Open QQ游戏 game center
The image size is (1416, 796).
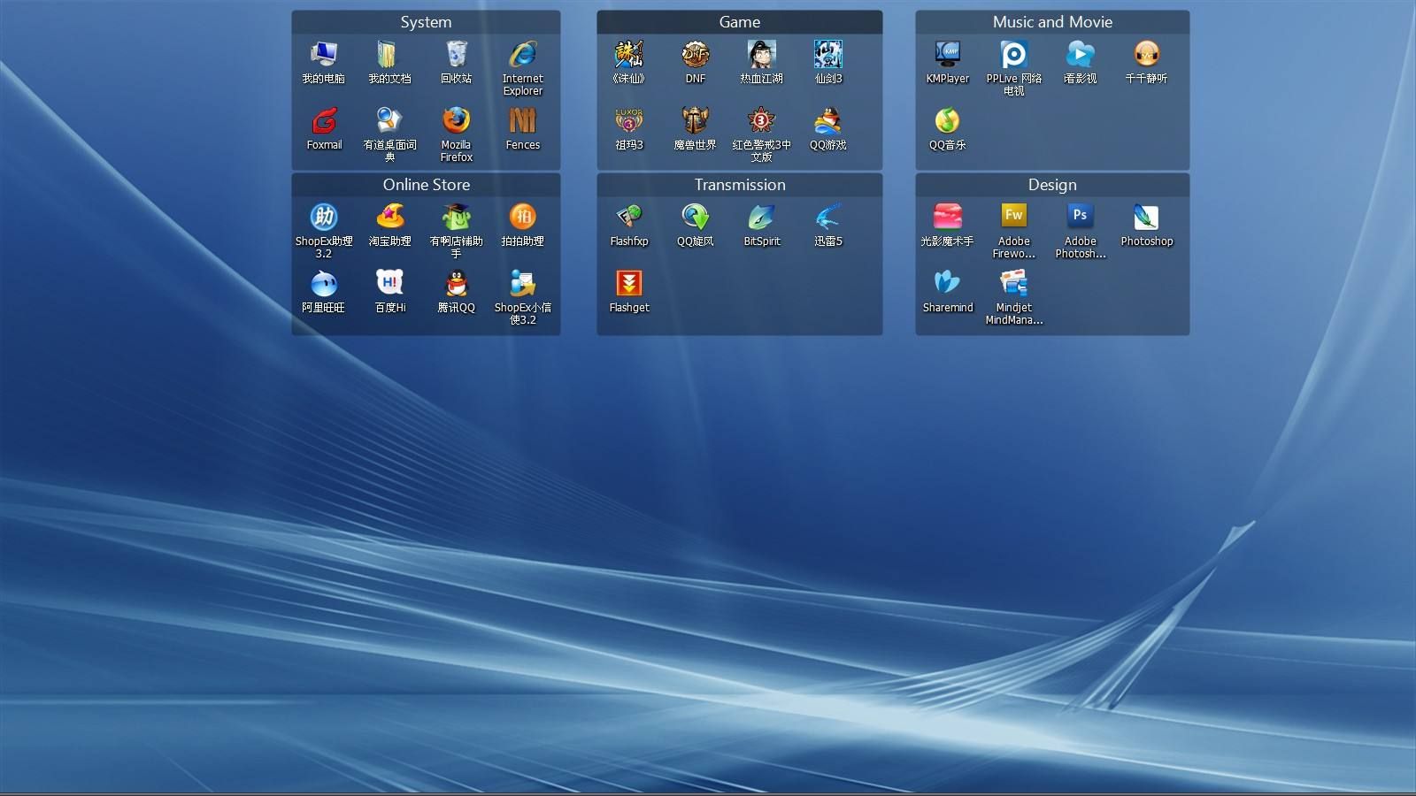(827, 124)
